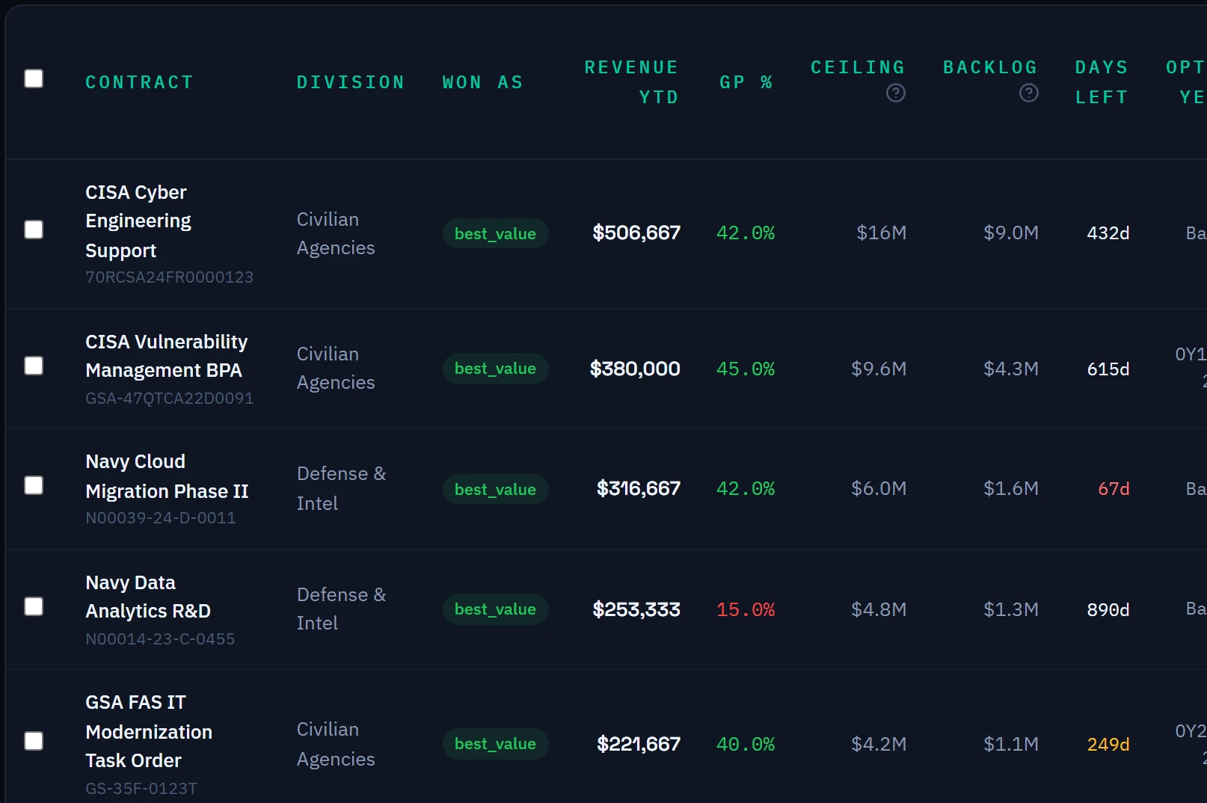This screenshot has height=803, width=1207.
Task: Open CISA Vulnerability Management BPA contract
Action: (x=166, y=356)
